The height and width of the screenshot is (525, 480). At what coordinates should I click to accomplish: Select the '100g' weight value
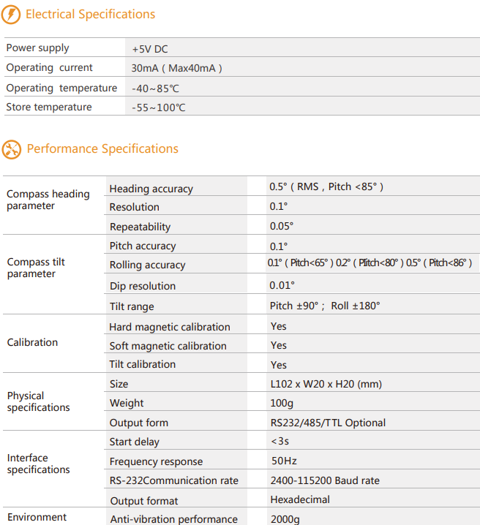[282, 403]
